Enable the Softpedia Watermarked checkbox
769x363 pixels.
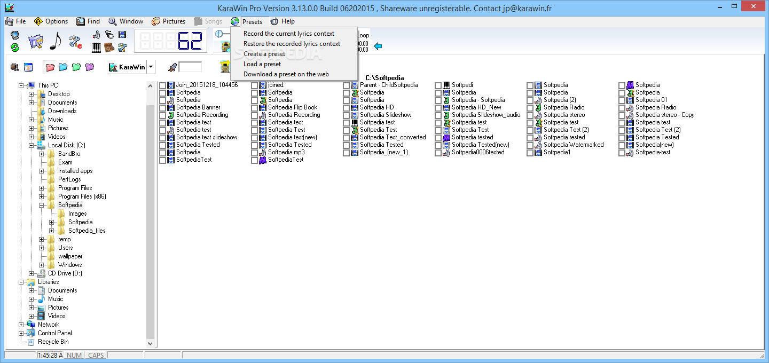530,145
